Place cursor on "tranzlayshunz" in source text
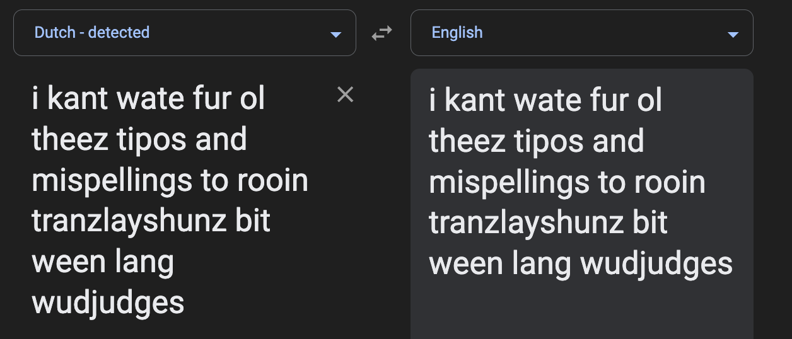 click(129, 222)
